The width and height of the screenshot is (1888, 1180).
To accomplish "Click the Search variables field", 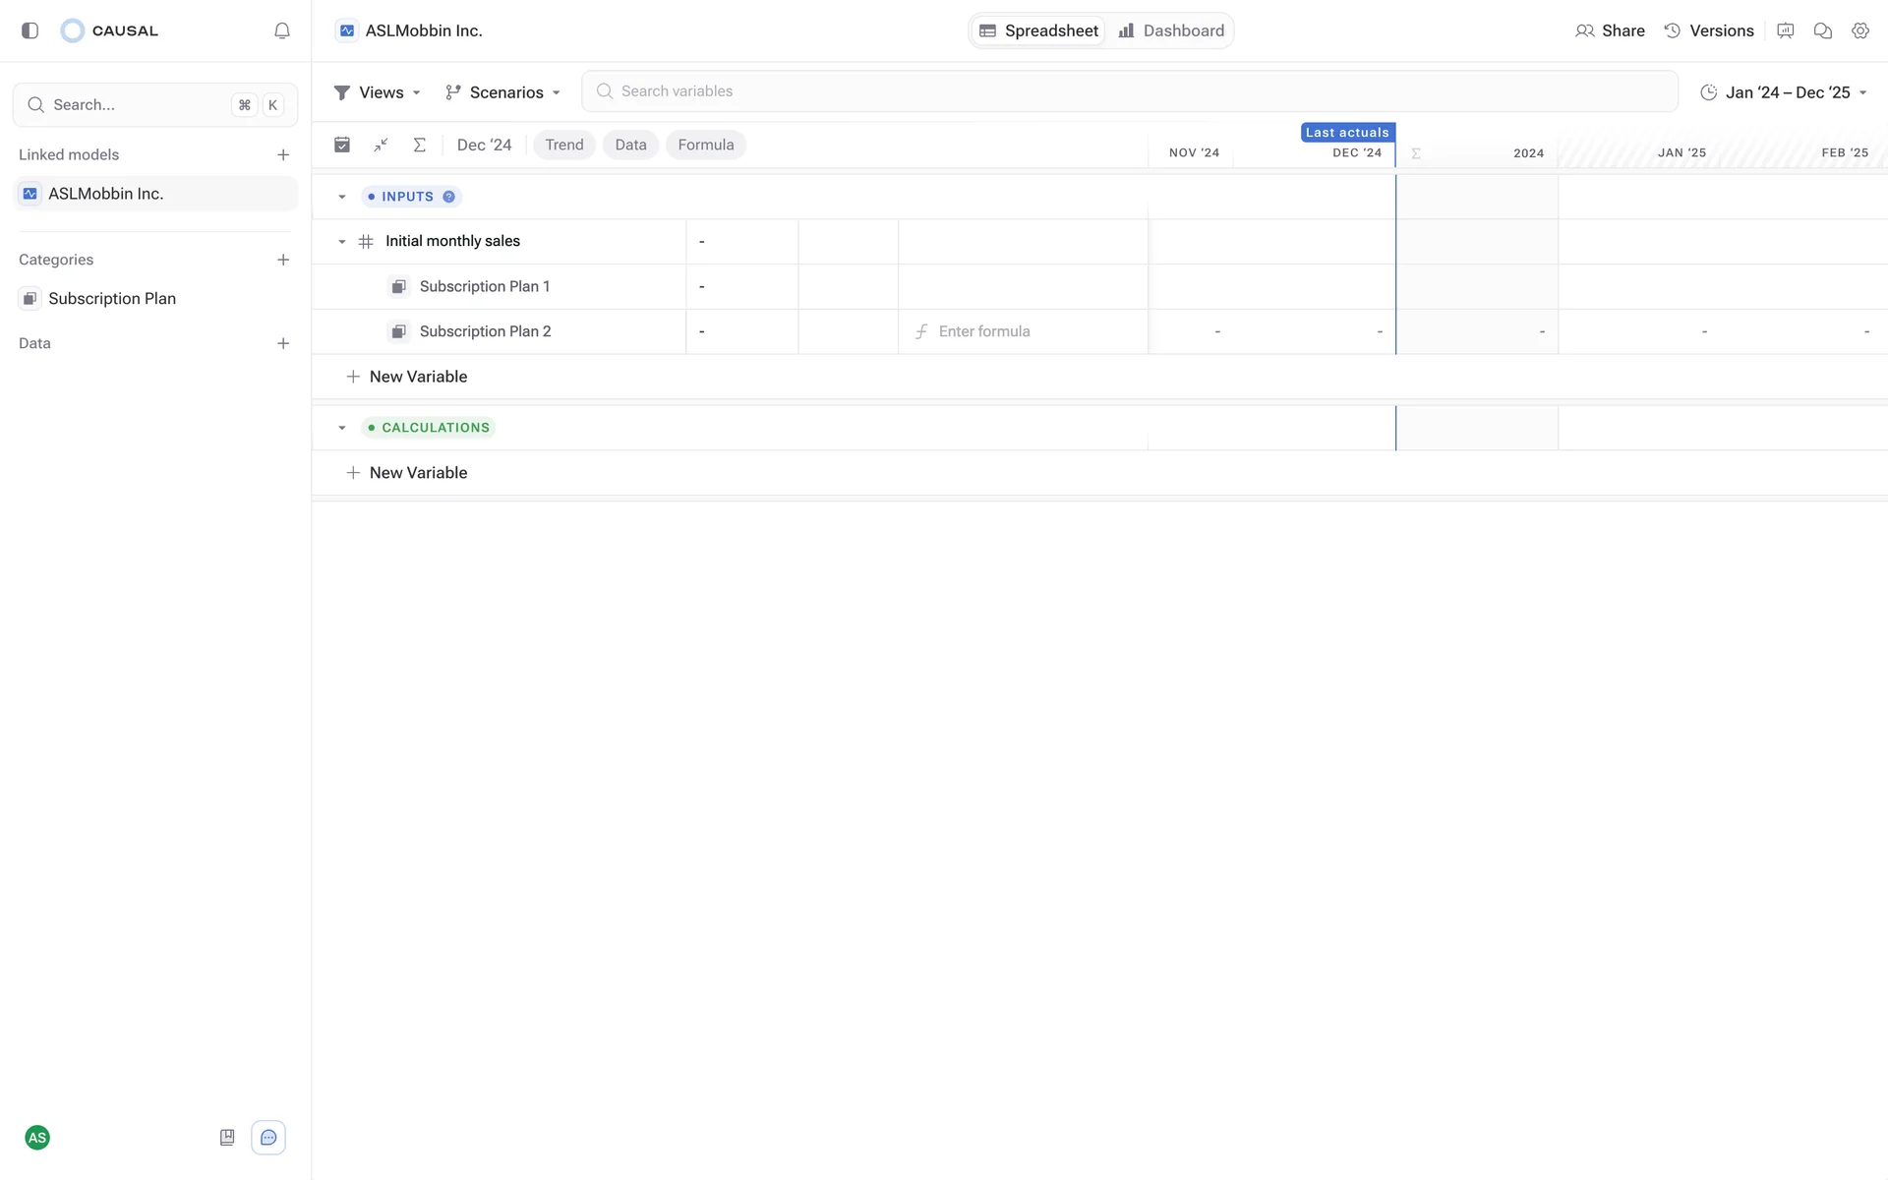I will [1129, 91].
